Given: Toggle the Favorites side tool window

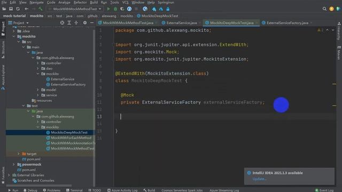Looking at the screenshot, I should (3, 175).
